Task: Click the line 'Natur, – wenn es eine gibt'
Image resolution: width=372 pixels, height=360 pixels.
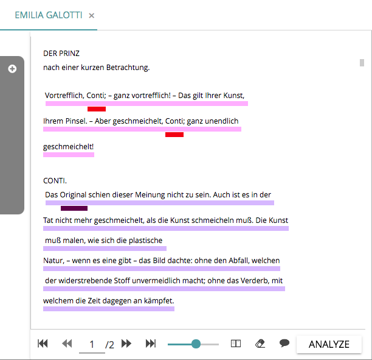Action: click(x=161, y=261)
